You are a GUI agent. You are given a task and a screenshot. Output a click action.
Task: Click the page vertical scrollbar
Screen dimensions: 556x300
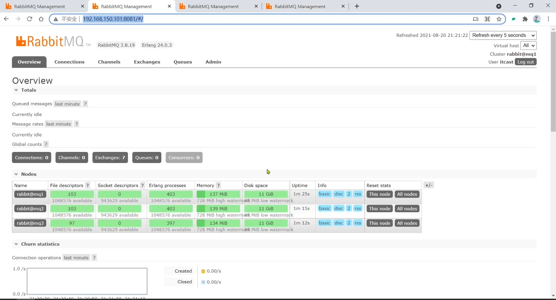[553, 81]
